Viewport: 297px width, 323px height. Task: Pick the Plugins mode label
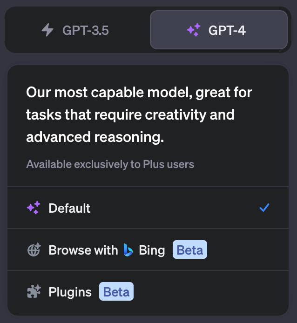(x=70, y=292)
